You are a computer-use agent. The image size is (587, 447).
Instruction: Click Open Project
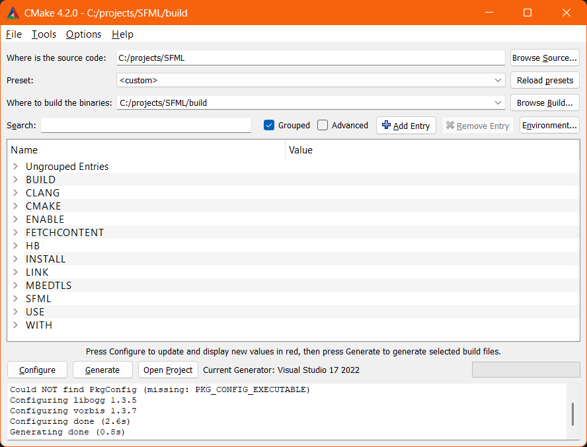[x=167, y=370]
